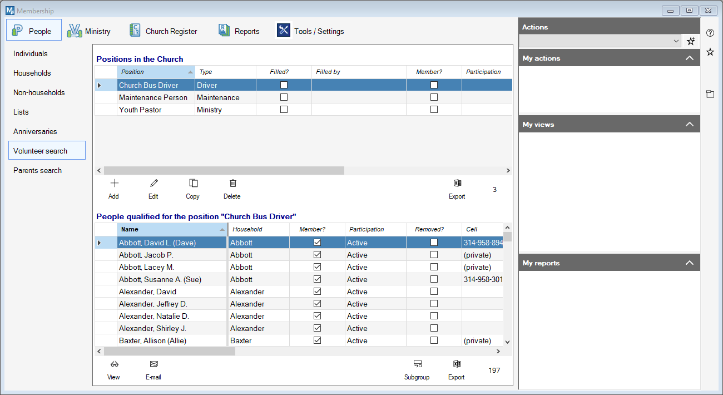Screen dimensions: 723x395
Task: Click the positions table horizontal scrollbar
Action: (224, 171)
